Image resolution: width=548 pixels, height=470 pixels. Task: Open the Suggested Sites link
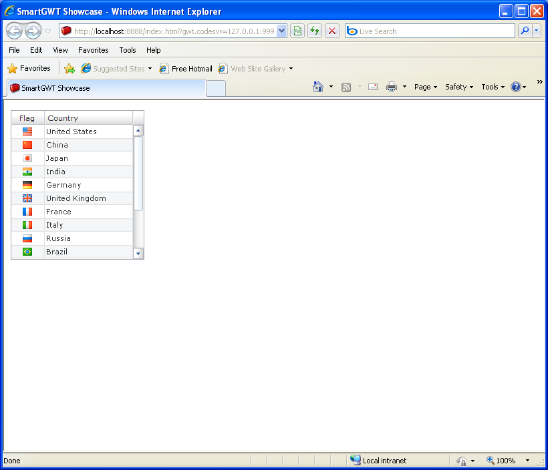coord(116,69)
